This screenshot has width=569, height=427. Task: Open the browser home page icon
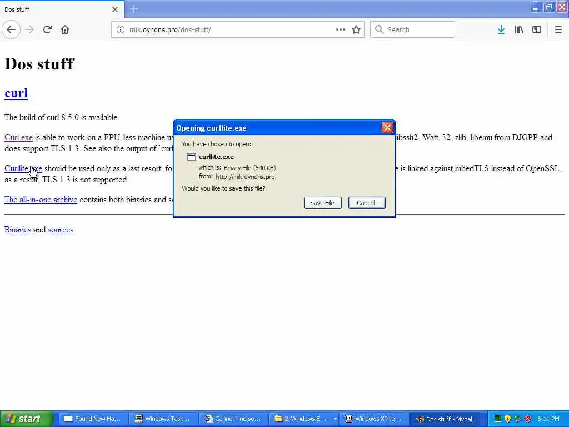coord(65,29)
